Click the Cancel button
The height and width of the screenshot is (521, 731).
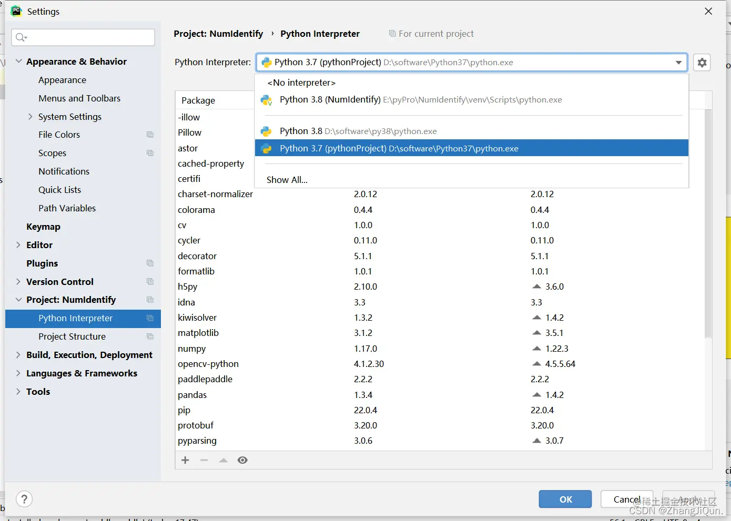point(627,499)
